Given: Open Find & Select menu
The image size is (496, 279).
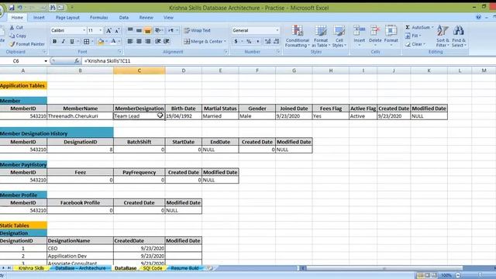Looking at the screenshot, I should pos(459,36).
